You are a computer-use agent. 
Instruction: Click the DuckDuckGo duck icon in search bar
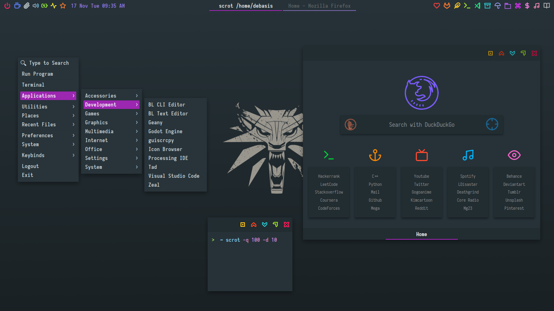tap(350, 124)
